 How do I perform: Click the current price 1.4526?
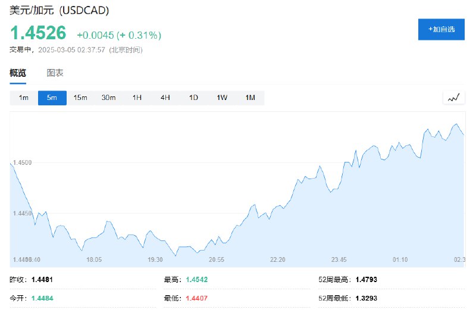(38, 33)
